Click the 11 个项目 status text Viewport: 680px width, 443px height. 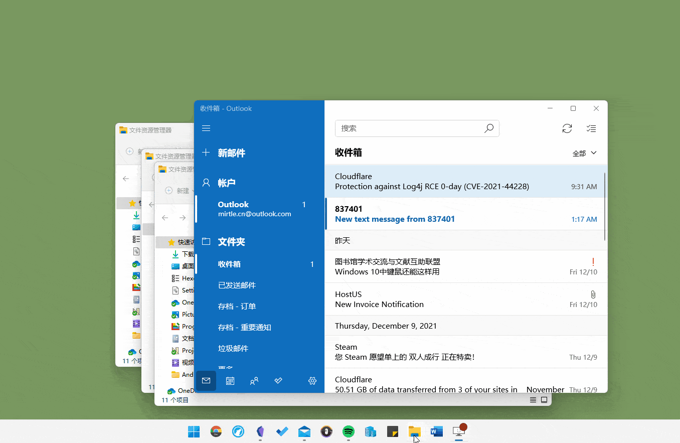[175, 400]
